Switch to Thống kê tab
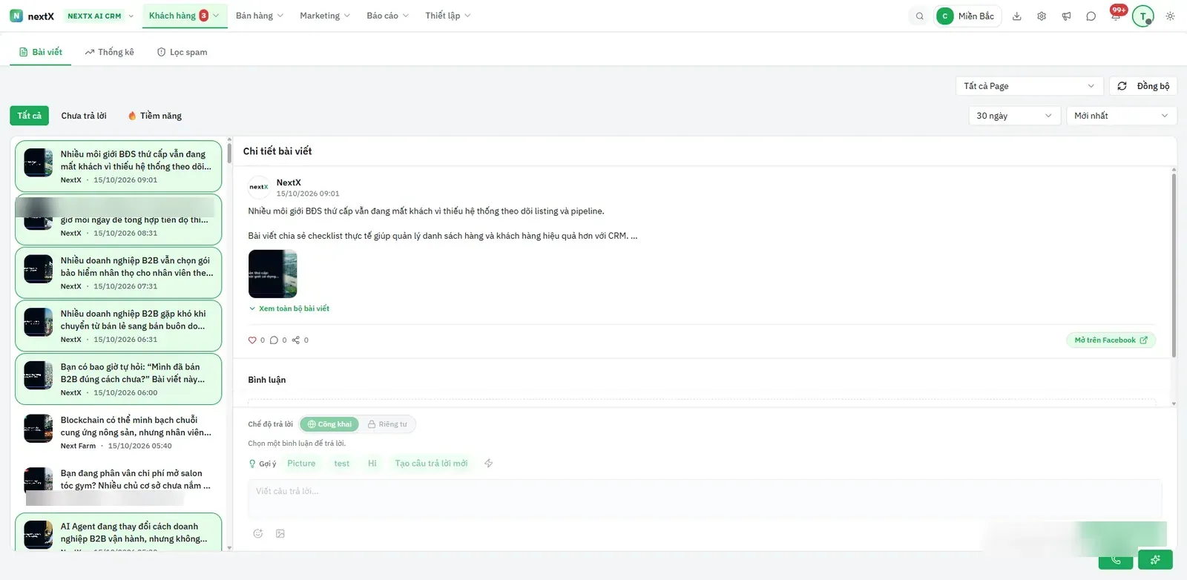 (x=109, y=52)
